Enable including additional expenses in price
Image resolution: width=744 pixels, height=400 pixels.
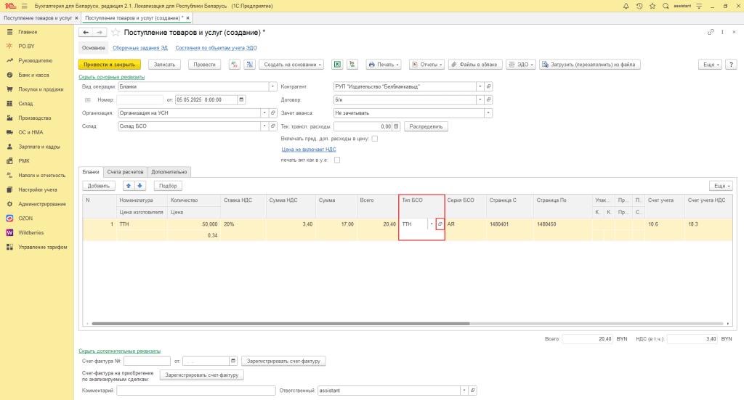(374, 139)
